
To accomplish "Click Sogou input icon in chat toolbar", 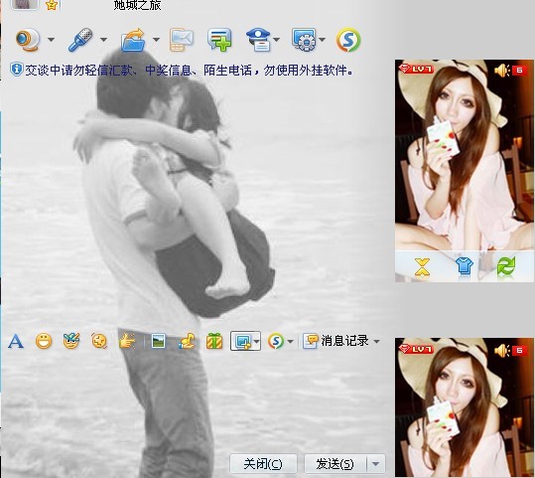I will [x=276, y=341].
